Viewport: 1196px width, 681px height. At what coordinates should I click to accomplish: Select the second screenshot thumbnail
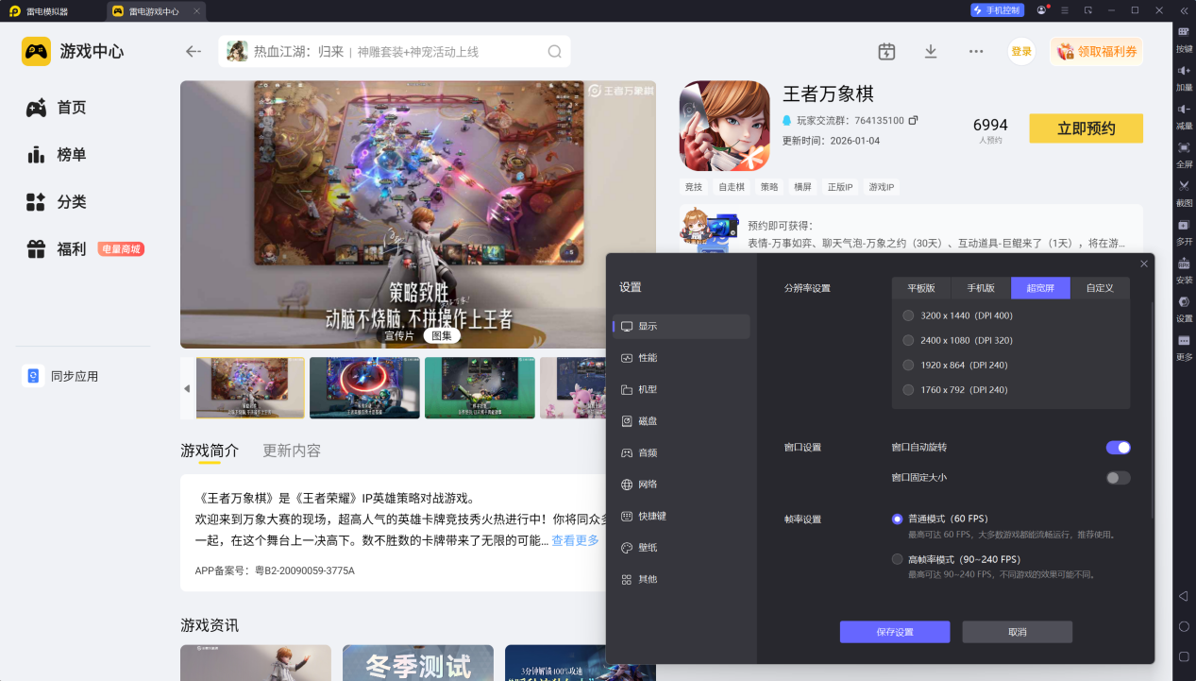pos(365,387)
